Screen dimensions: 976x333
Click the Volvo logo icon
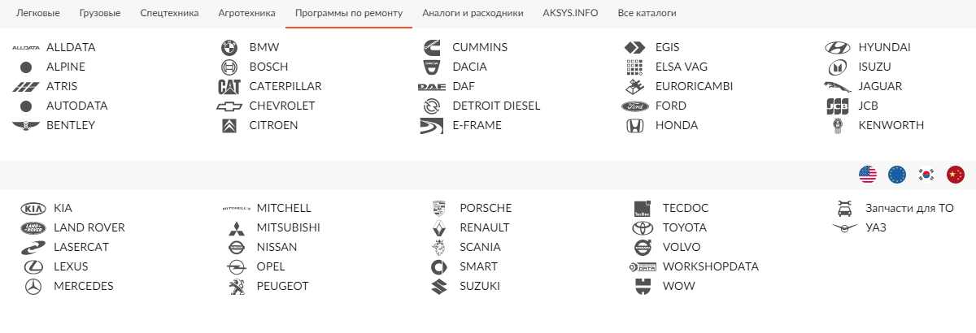(643, 247)
